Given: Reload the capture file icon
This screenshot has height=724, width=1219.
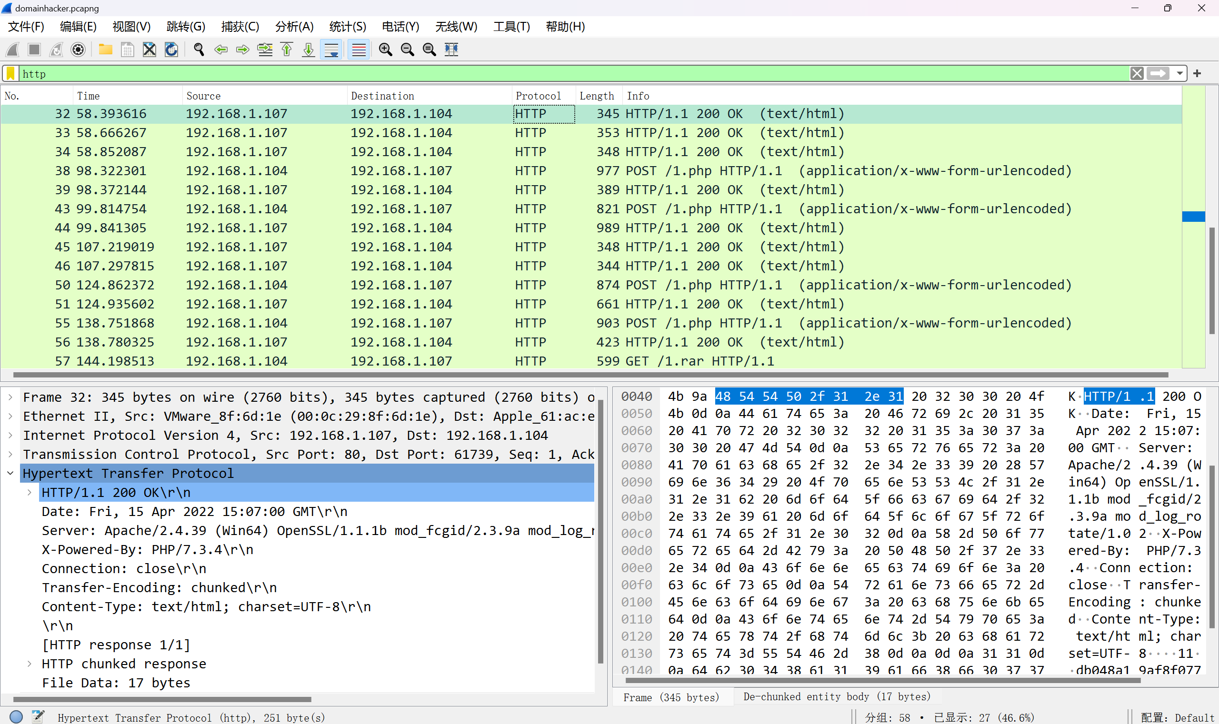Looking at the screenshot, I should pyautogui.click(x=171, y=50).
